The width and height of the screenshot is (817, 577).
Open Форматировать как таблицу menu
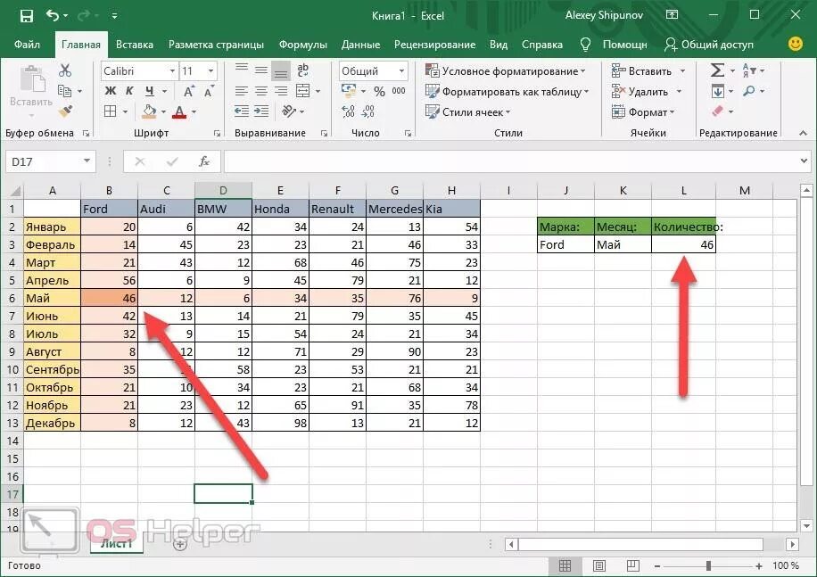507,92
